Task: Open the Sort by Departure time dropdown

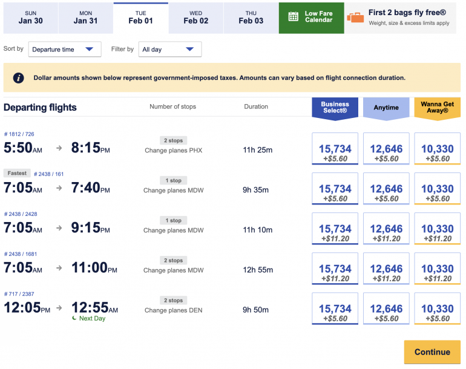Action: 65,50
